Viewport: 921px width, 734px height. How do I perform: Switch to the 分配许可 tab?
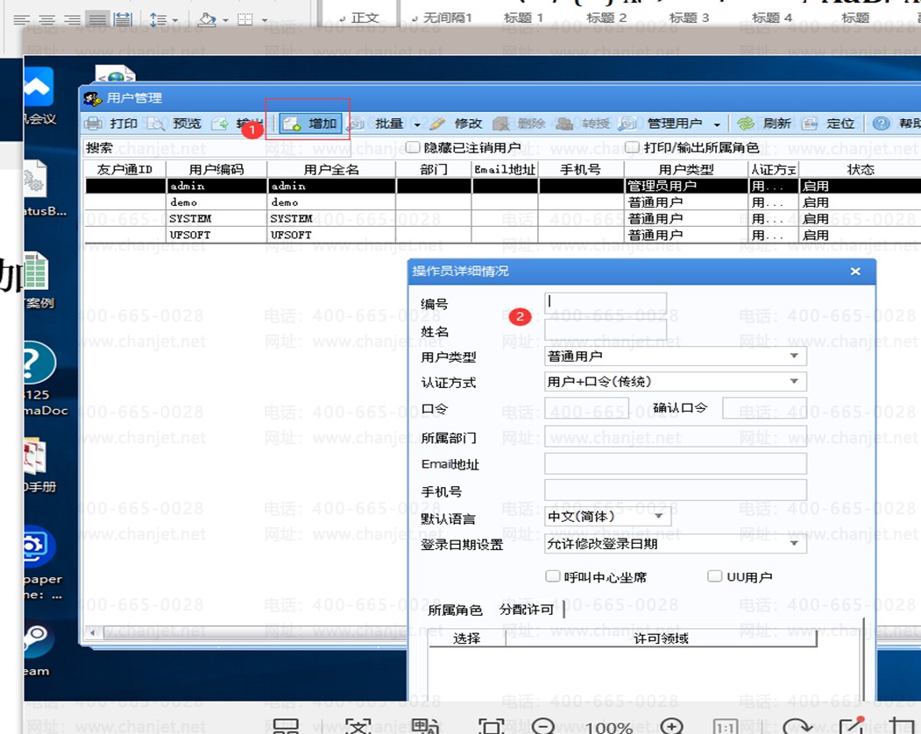527,610
